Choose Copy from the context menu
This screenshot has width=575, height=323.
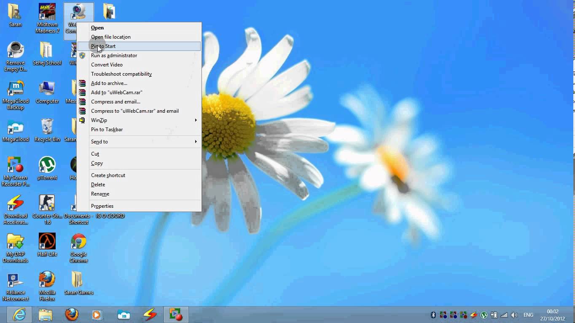139,163
